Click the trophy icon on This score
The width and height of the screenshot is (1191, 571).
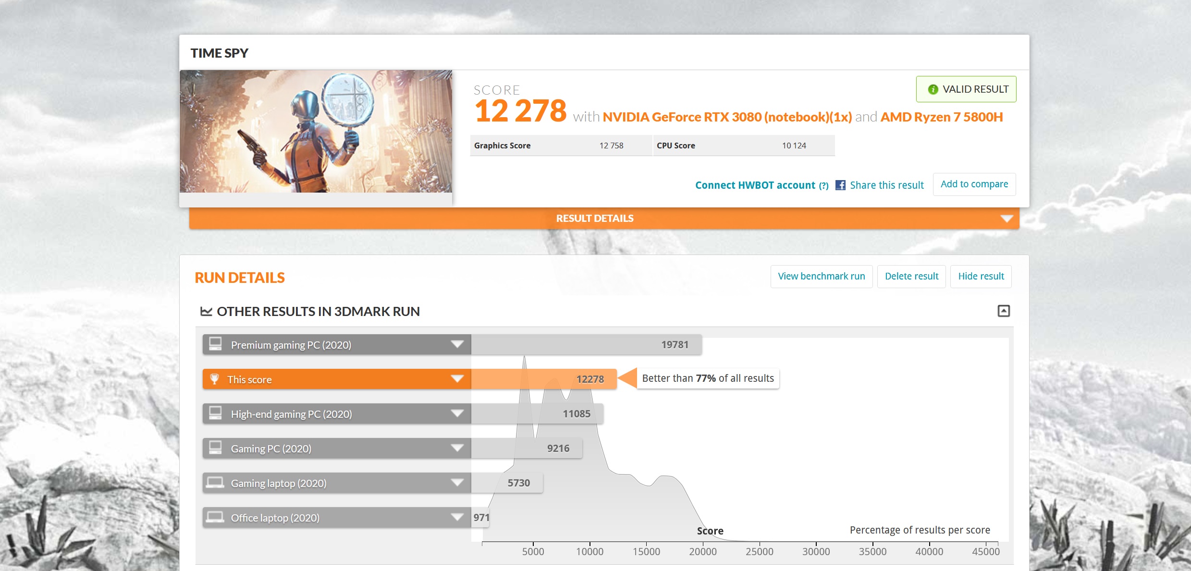click(x=215, y=379)
